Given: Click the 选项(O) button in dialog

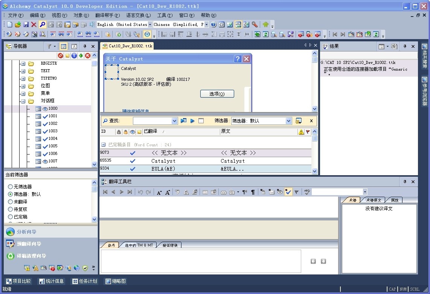Looking at the screenshot, I should tap(217, 94).
